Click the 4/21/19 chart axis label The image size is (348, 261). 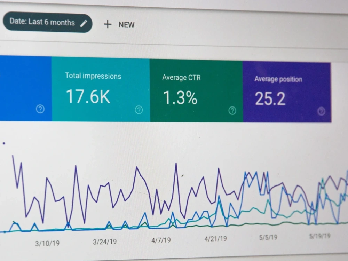point(215,239)
